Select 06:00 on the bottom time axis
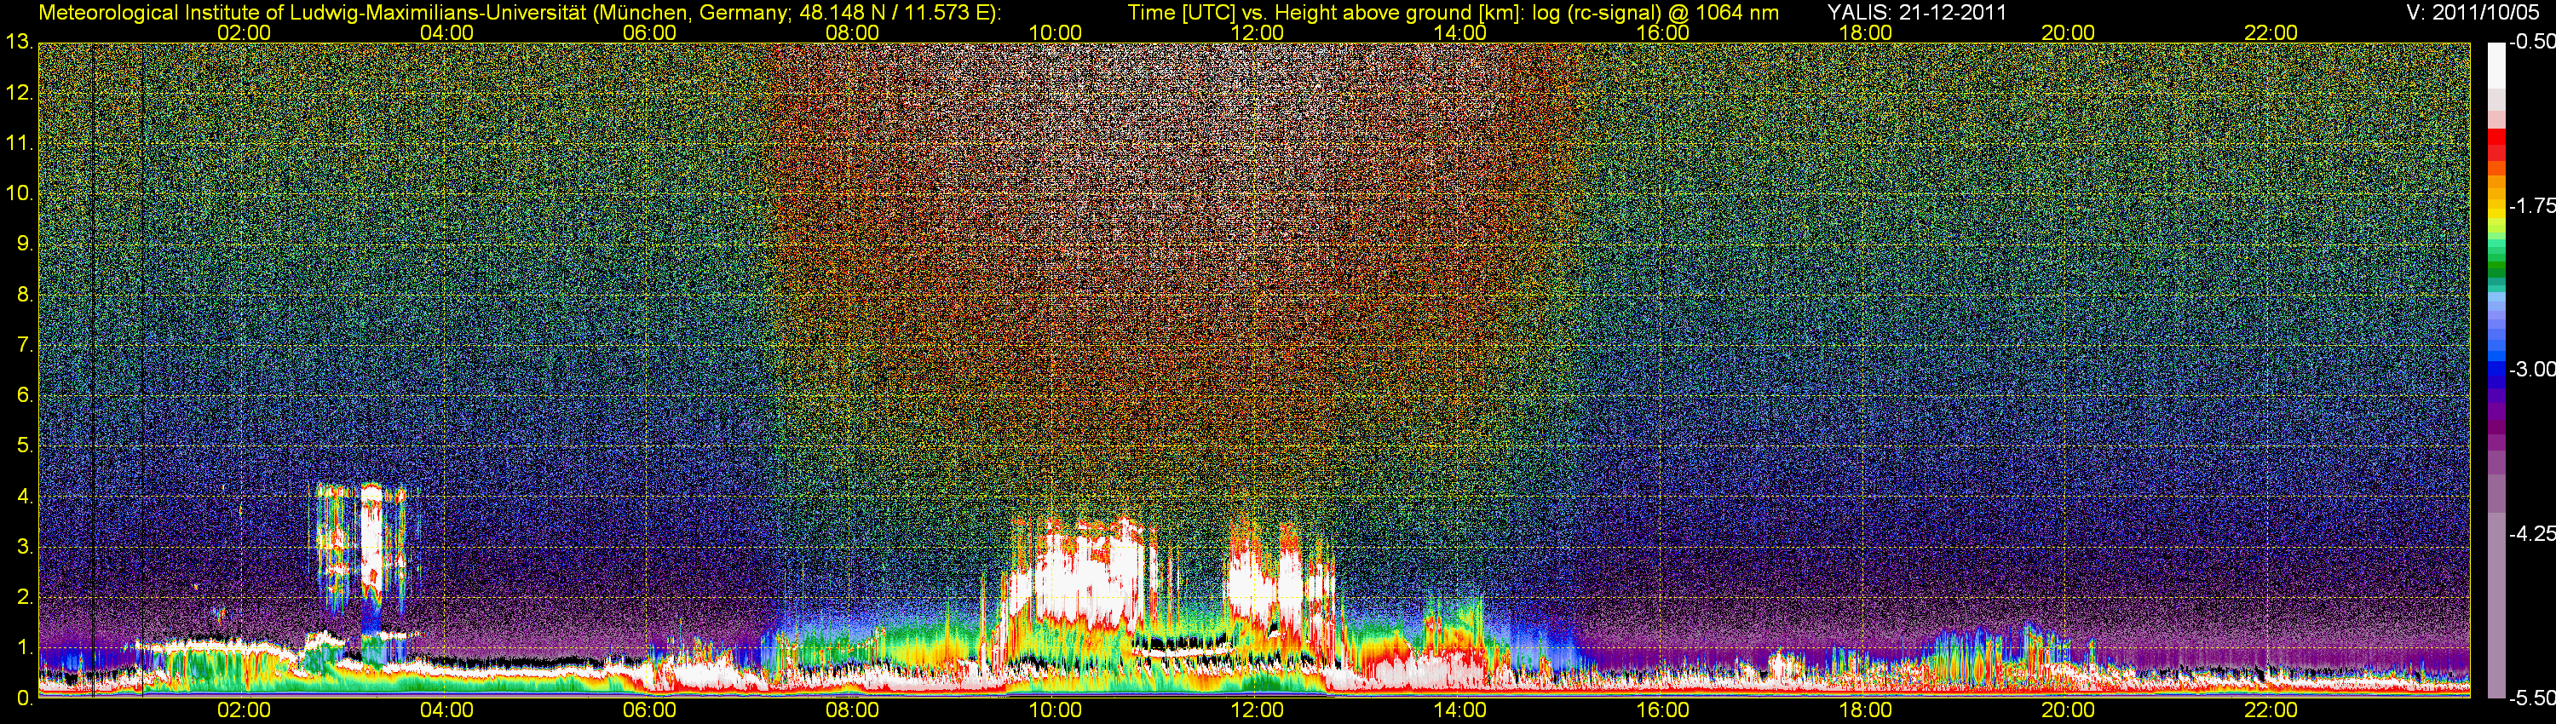The image size is (2556, 724). click(649, 710)
